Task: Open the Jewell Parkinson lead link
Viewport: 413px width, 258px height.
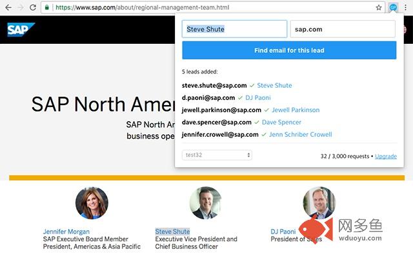Action: click(296, 110)
